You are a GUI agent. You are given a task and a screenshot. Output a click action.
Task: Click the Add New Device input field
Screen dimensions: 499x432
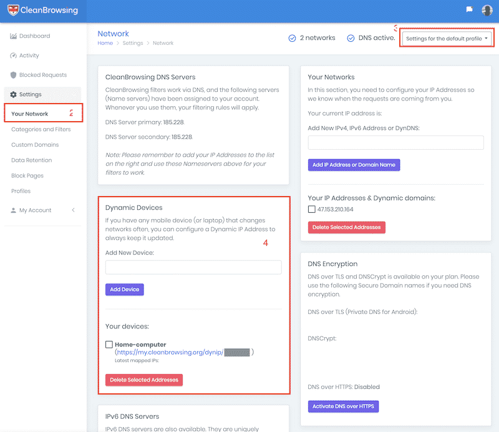[x=193, y=267]
